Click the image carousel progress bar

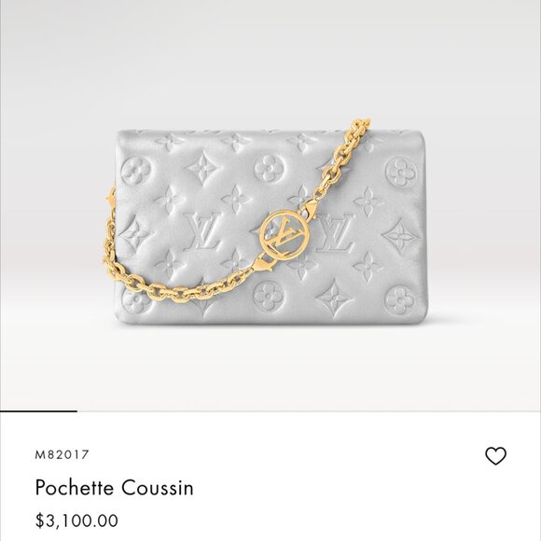(x=270, y=411)
